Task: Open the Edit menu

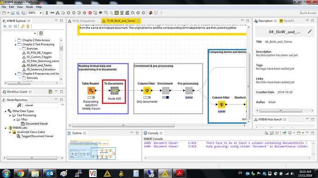Action: click(12, 7)
